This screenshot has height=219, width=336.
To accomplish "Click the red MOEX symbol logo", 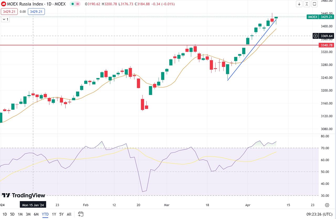I will pos(4,4).
